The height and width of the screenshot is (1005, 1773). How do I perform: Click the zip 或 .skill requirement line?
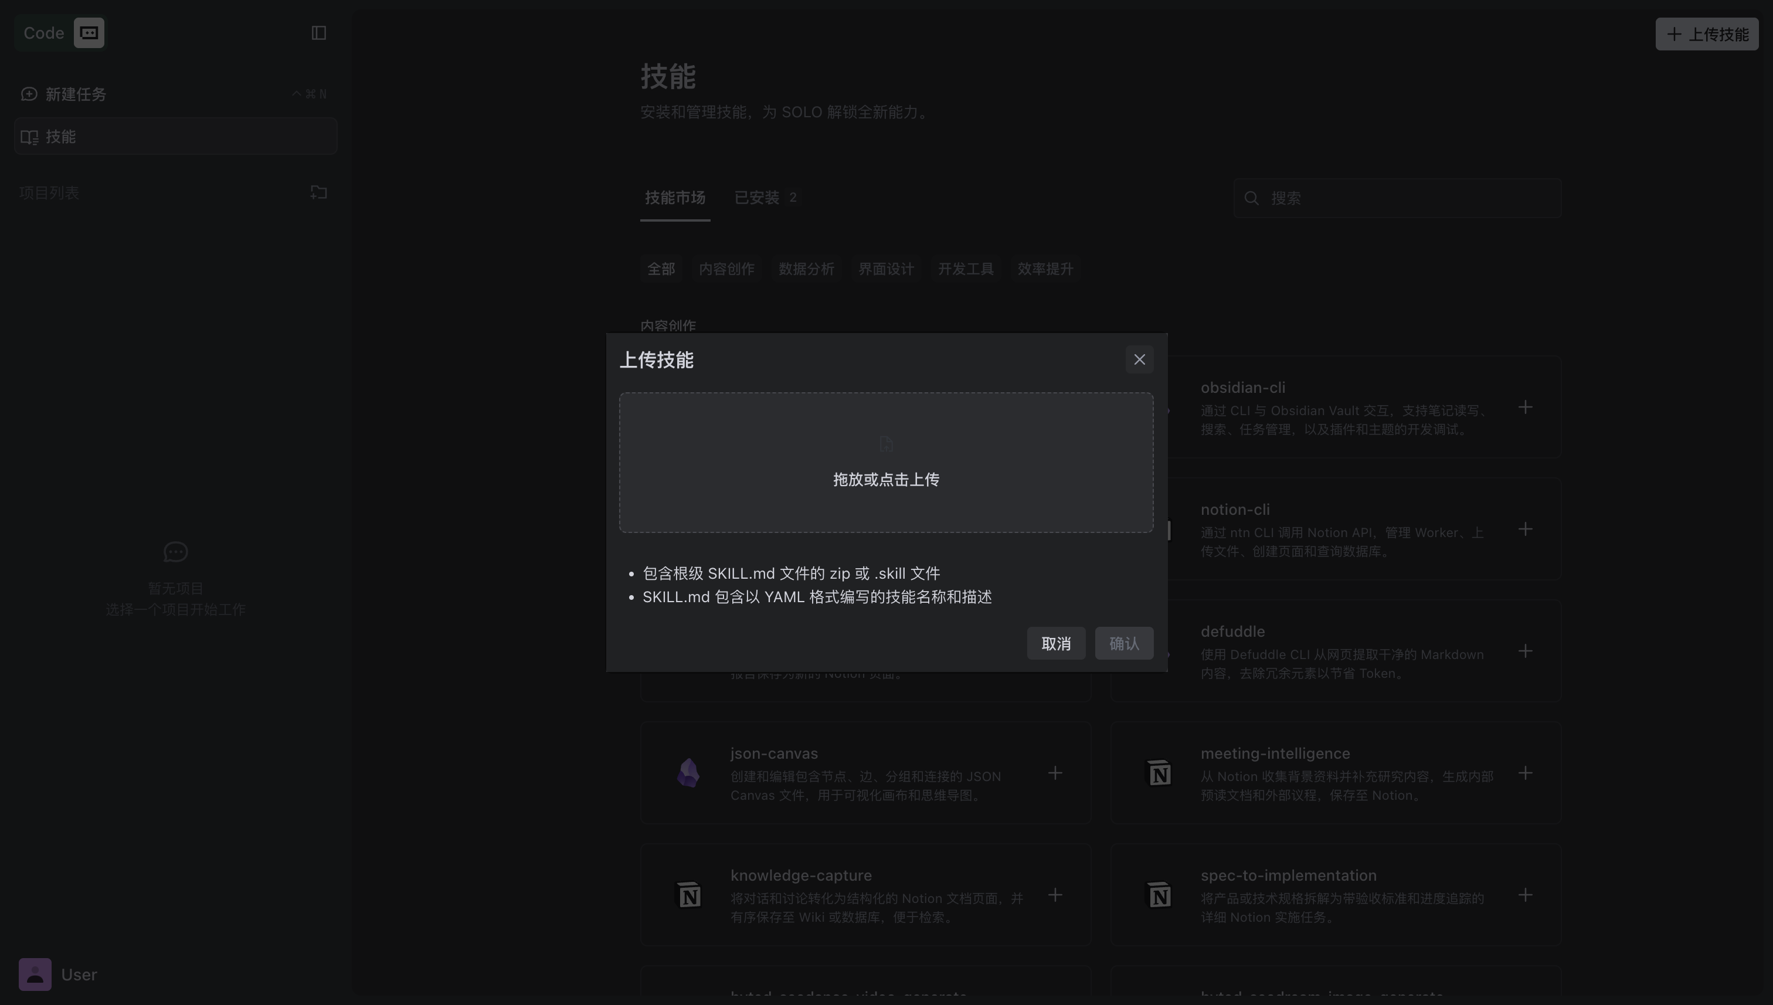coord(791,573)
